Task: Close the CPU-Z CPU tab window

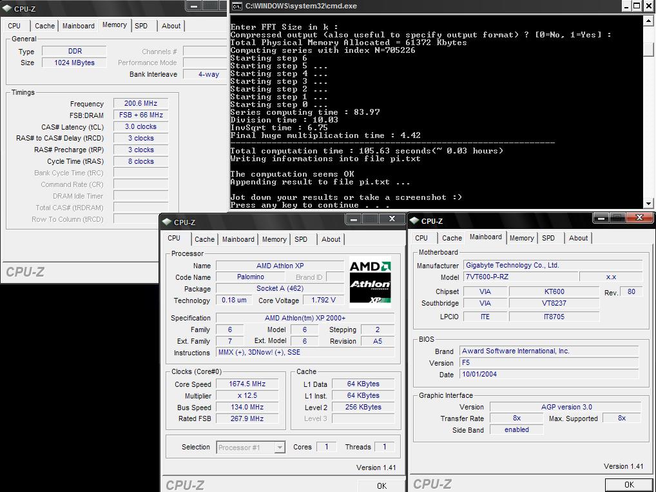Action: tap(392, 219)
